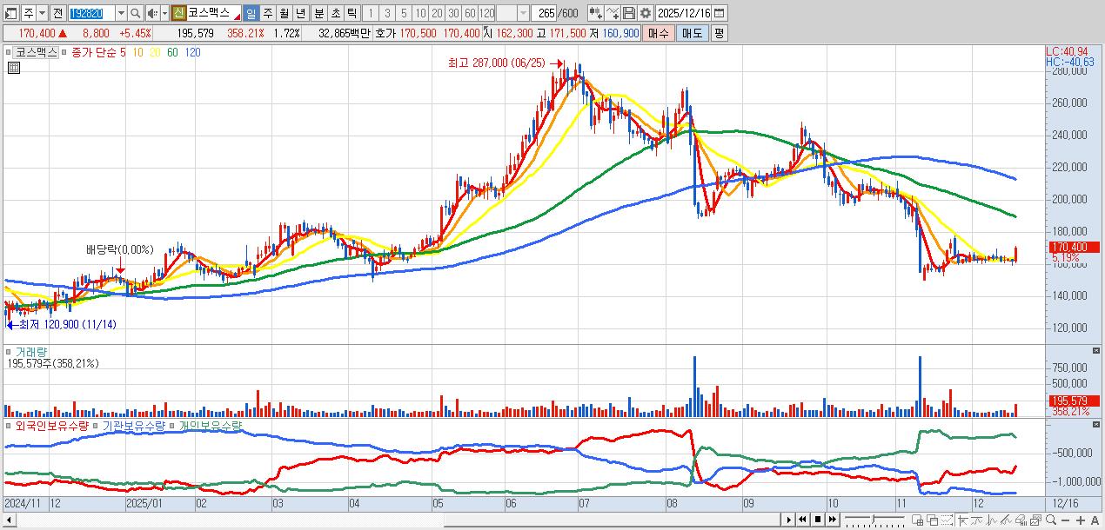Viewport: 1105px width, 530px height.
Task: Click the 거래량 volume pane label
Action: pyautogui.click(x=31, y=352)
